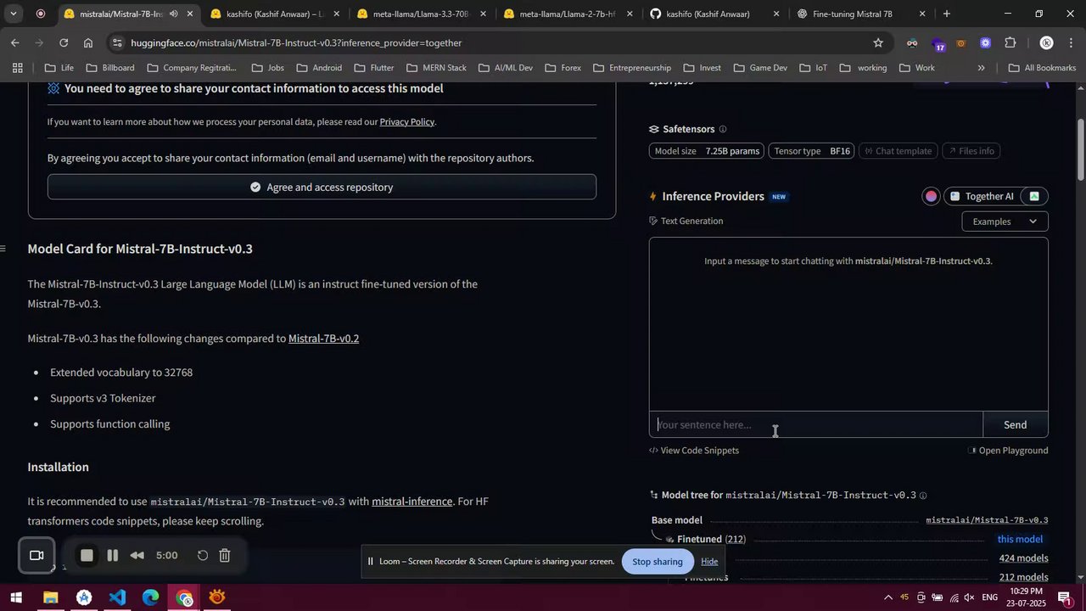Image resolution: width=1086 pixels, height=611 pixels.
Task: Open the Entrepreneurship bookmark folder
Action: [x=632, y=68]
